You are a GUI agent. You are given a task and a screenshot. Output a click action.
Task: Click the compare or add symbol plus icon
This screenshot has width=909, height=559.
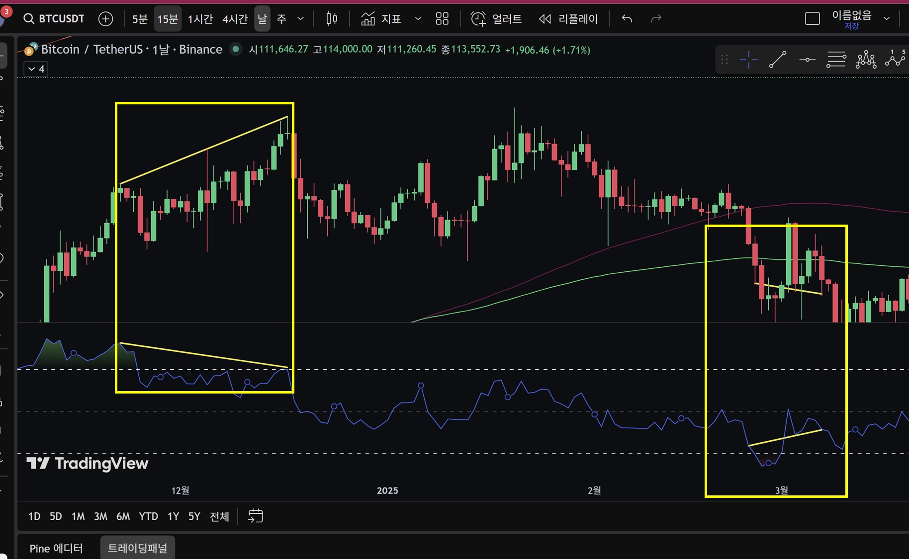tap(105, 19)
